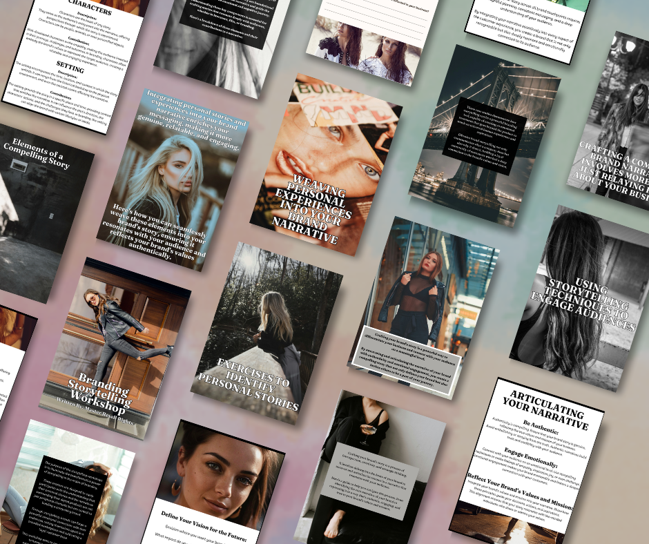Select the woman in leather jacket street page
The height and width of the screenshot is (544, 649).
[423, 308]
